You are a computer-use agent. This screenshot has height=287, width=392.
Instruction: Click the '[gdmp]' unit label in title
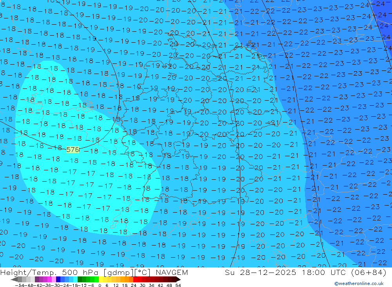click(x=118, y=273)
